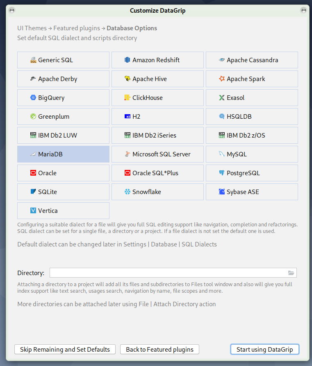The image size is (312, 366).
Task: Click the Vertica V icon
Action: coord(33,210)
